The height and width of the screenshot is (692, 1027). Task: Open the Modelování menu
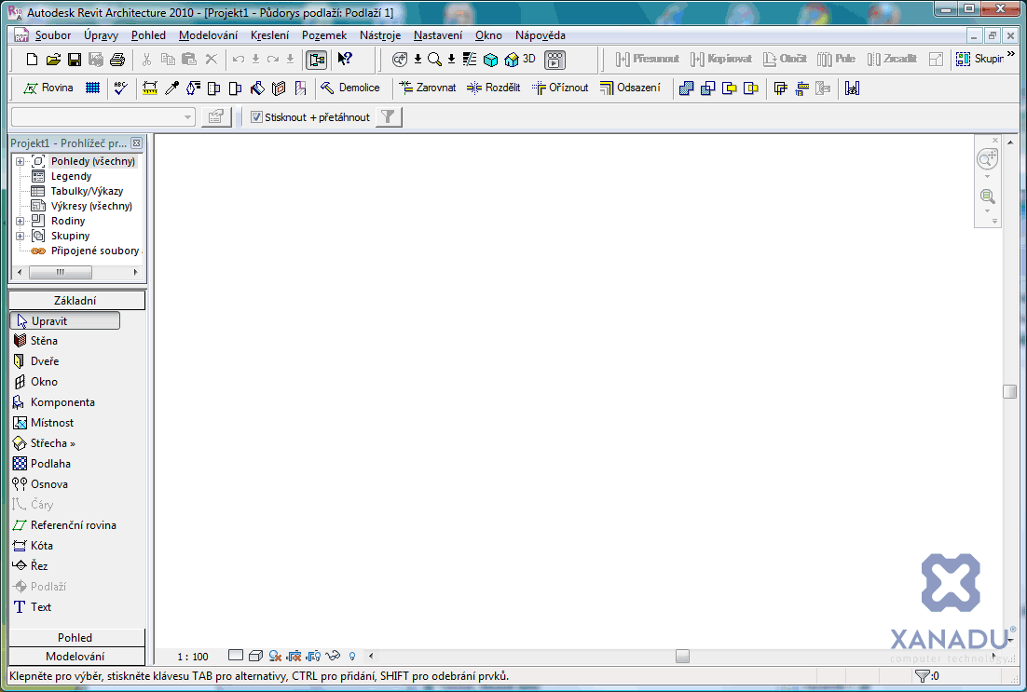[x=208, y=35]
